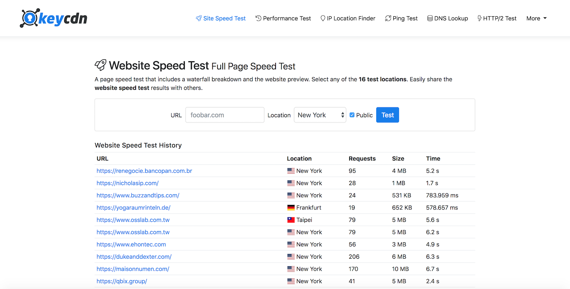Image resolution: width=570 pixels, height=289 pixels.
Task: Click the German flag in Frankfurt row
Action: point(291,207)
